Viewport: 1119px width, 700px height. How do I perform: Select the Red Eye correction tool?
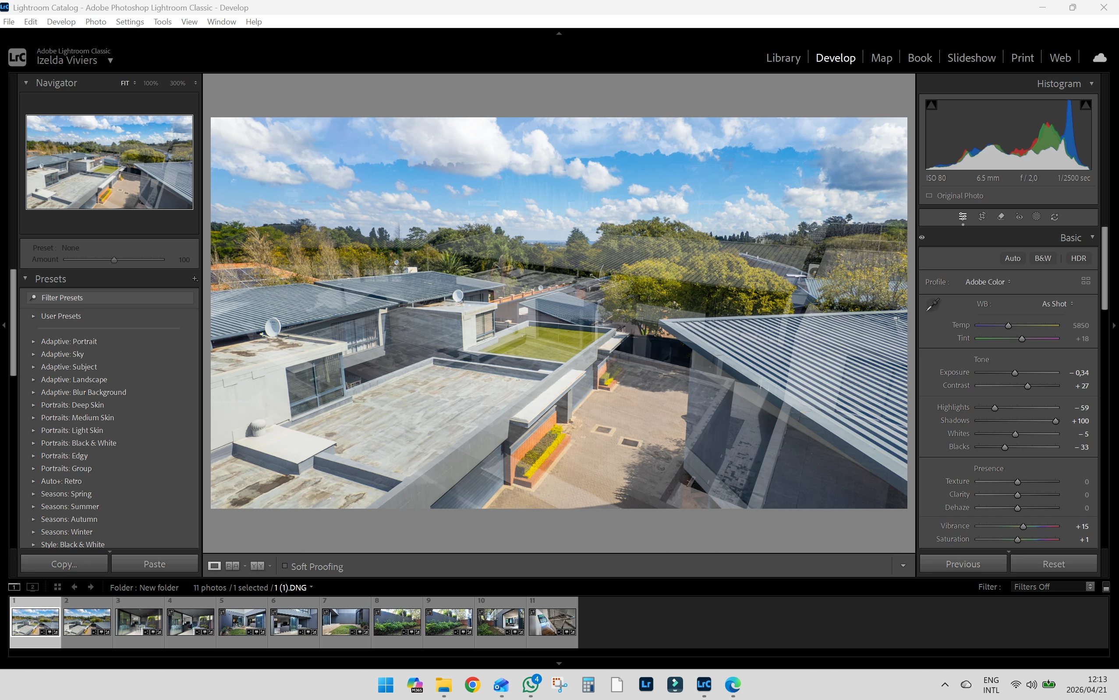1019,217
